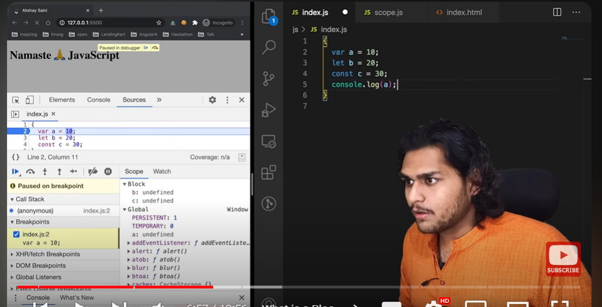Select the Sources tab in DevTools

click(134, 100)
